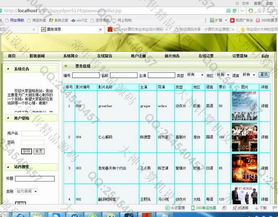This screenshot has width=278, height=217.
Task: Open address bar dropdown chevron
Action: tap(242, 11)
